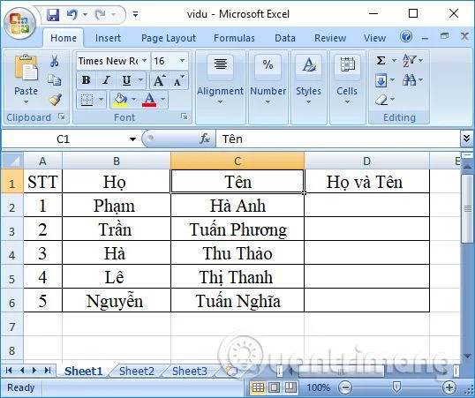Save the workbook with the floppy icon
The height and width of the screenshot is (398, 475).
[53, 14]
